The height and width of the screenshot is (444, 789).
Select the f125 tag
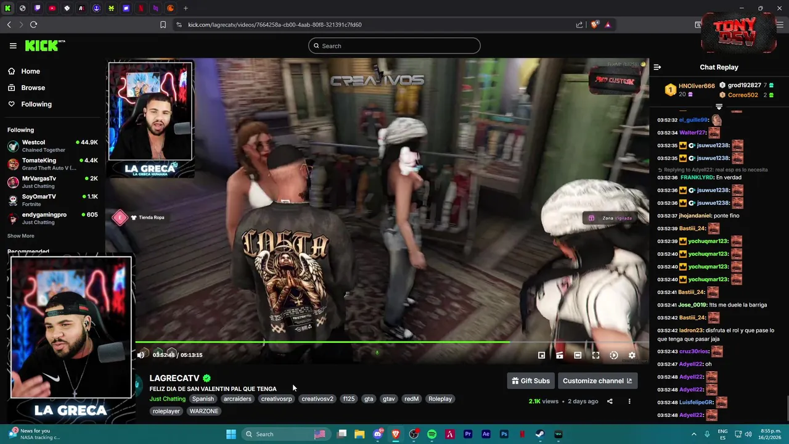(x=349, y=399)
